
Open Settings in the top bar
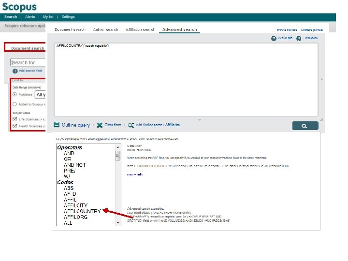coord(68,17)
